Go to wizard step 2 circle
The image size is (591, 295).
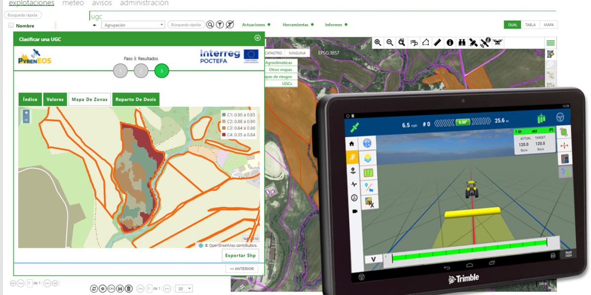141,71
